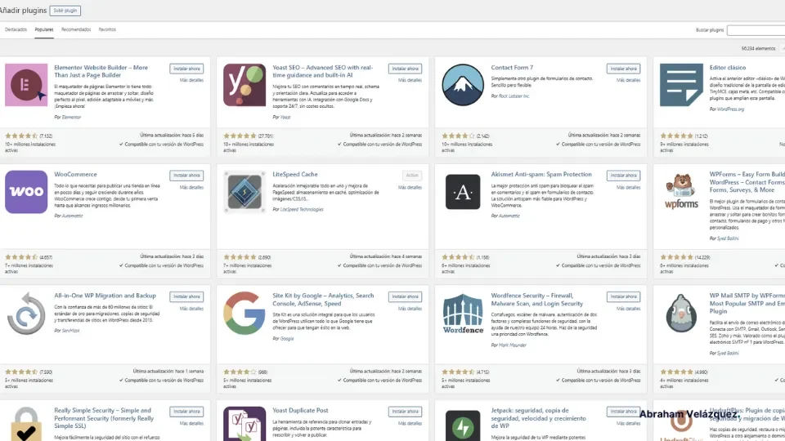Screen dimensions: 785x441
Task: Open the Jetpack plugin icon
Action: 463,426
